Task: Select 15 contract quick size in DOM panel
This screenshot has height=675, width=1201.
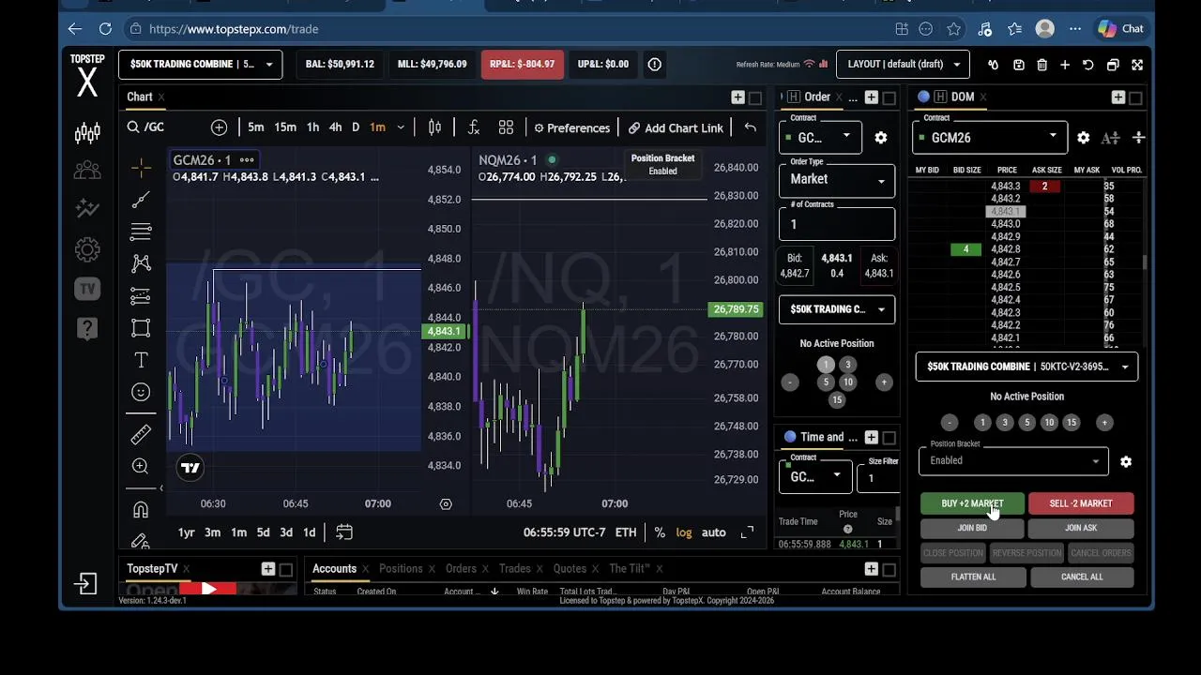Action: coord(1072,423)
